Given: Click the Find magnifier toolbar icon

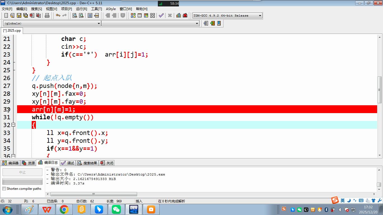Looking at the screenshot, I should pyautogui.click(x=75, y=15).
